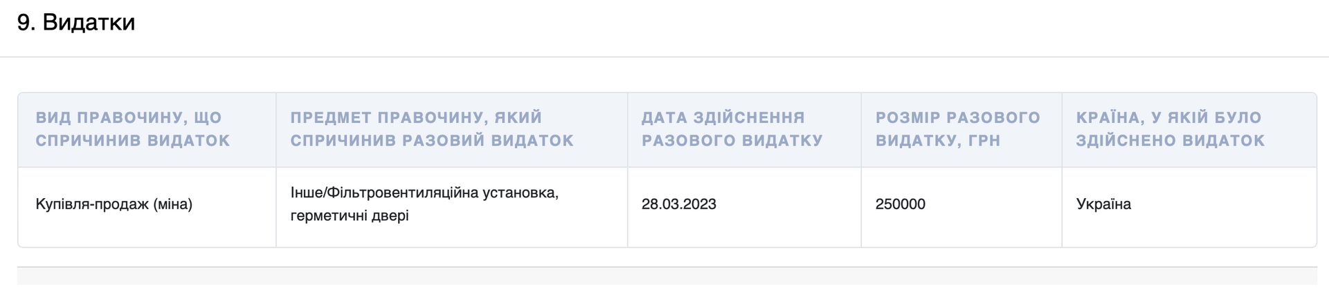
Task: Click the word "(міна)" in first cell
Action: click(172, 204)
